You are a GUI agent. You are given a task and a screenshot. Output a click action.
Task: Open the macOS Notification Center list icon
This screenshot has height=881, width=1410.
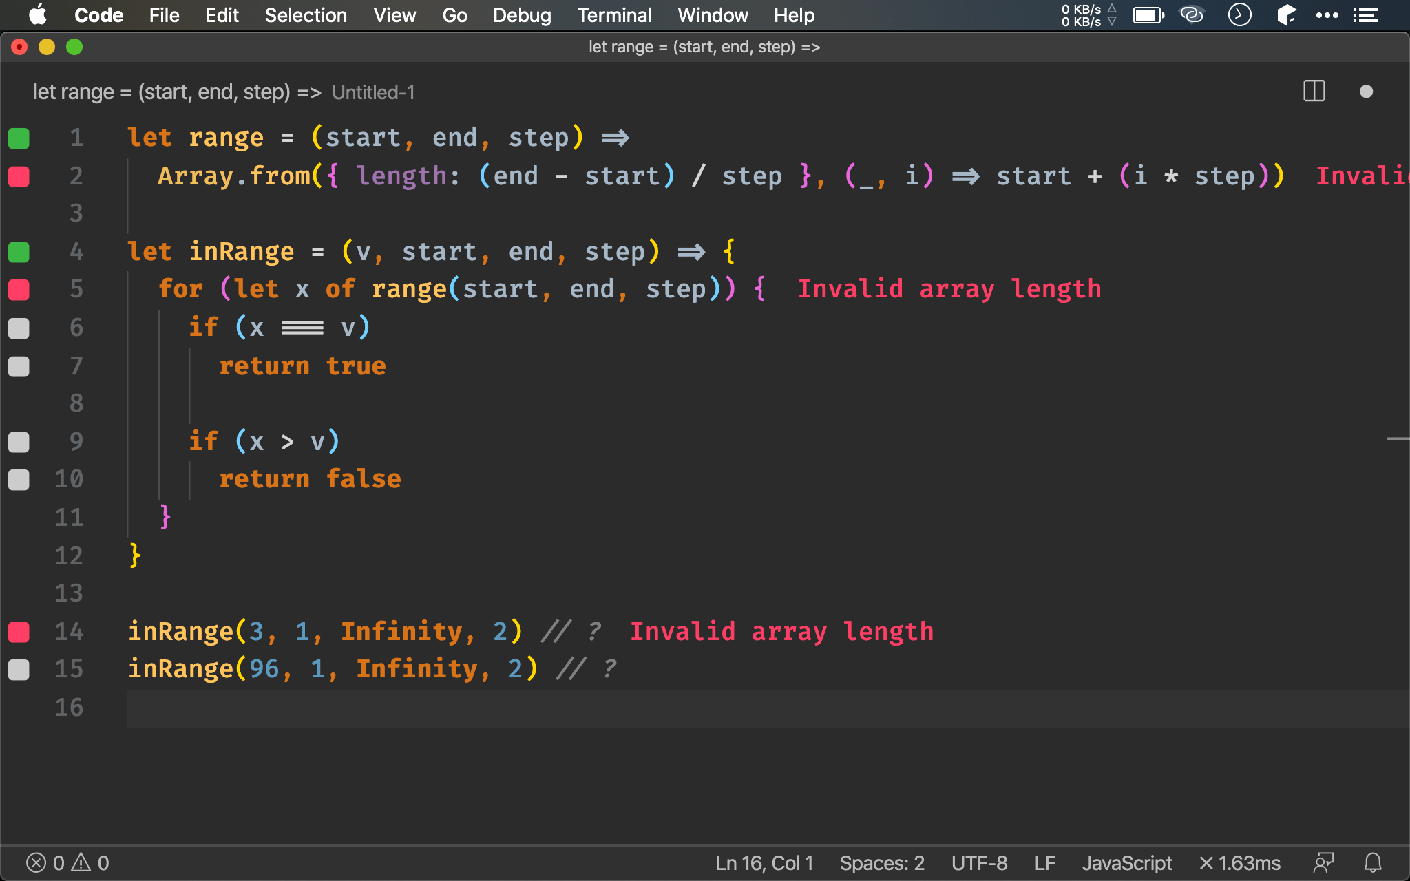1365,15
